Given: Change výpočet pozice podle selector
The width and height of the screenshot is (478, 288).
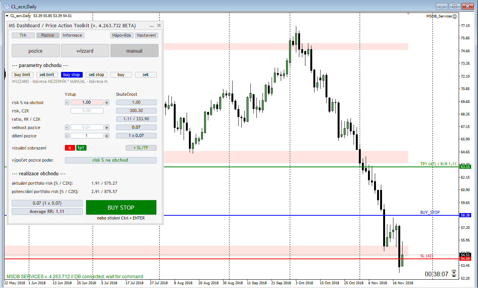Looking at the screenshot, I should pyautogui.click(x=110, y=160).
